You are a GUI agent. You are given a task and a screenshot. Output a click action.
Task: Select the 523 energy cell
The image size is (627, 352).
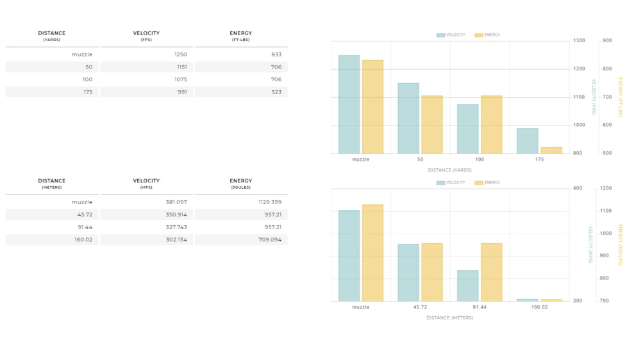241,92
